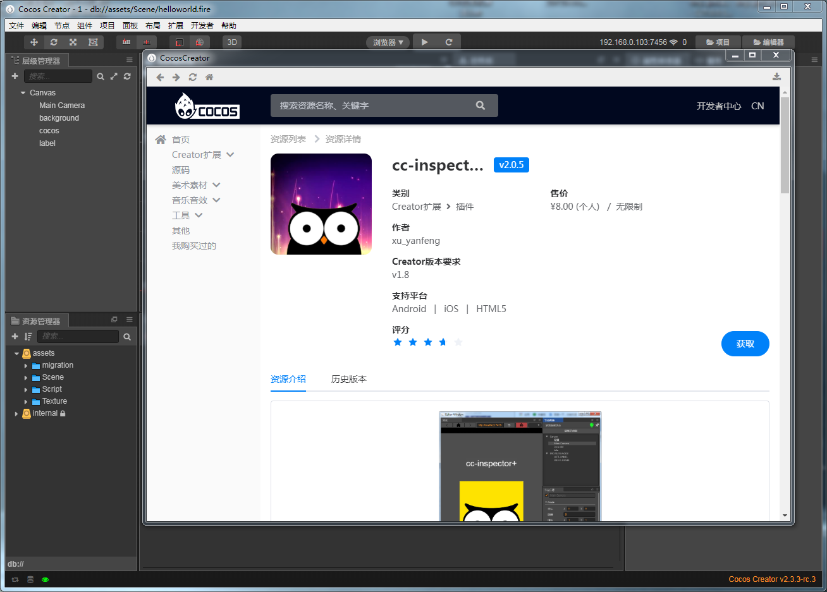Click the pivot/center gizmo toggle icon

(x=126, y=42)
